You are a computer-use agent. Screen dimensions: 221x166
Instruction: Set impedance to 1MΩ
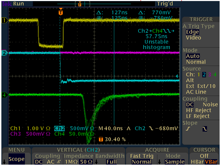[71, 162]
